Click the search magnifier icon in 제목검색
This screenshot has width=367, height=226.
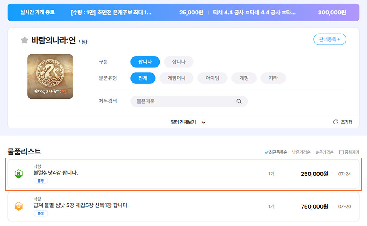click(239, 102)
